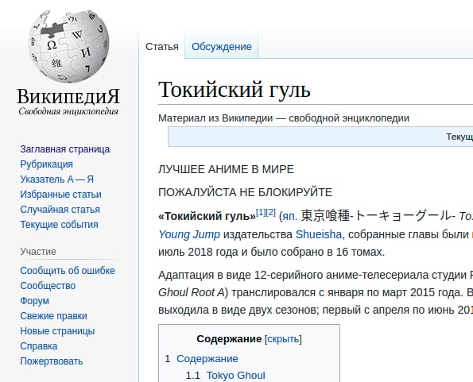Click the Участие sidebar heading
473x382 pixels.
[x=38, y=252]
